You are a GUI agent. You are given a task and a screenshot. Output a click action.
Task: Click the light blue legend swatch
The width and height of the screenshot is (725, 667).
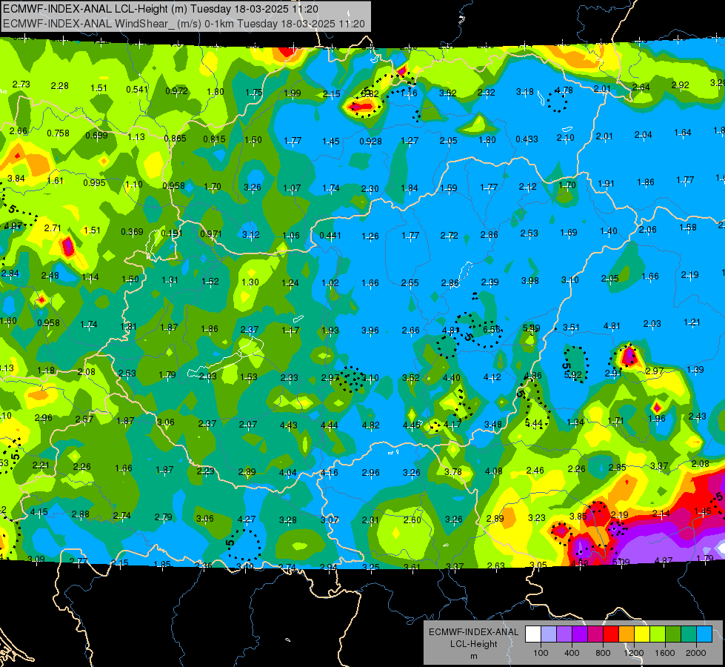click(704, 634)
